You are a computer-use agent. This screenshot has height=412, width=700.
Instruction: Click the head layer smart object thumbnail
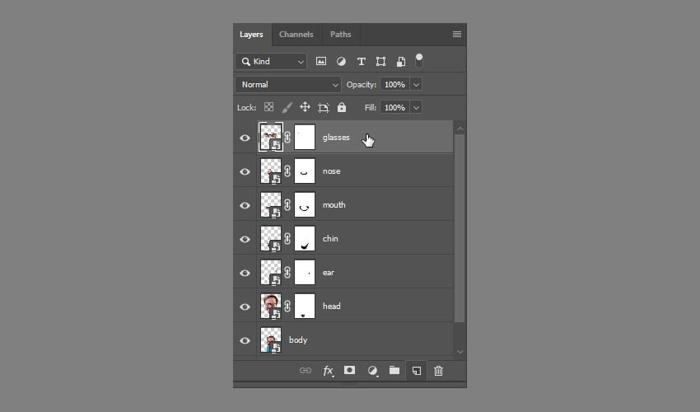(x=271, y=306)
